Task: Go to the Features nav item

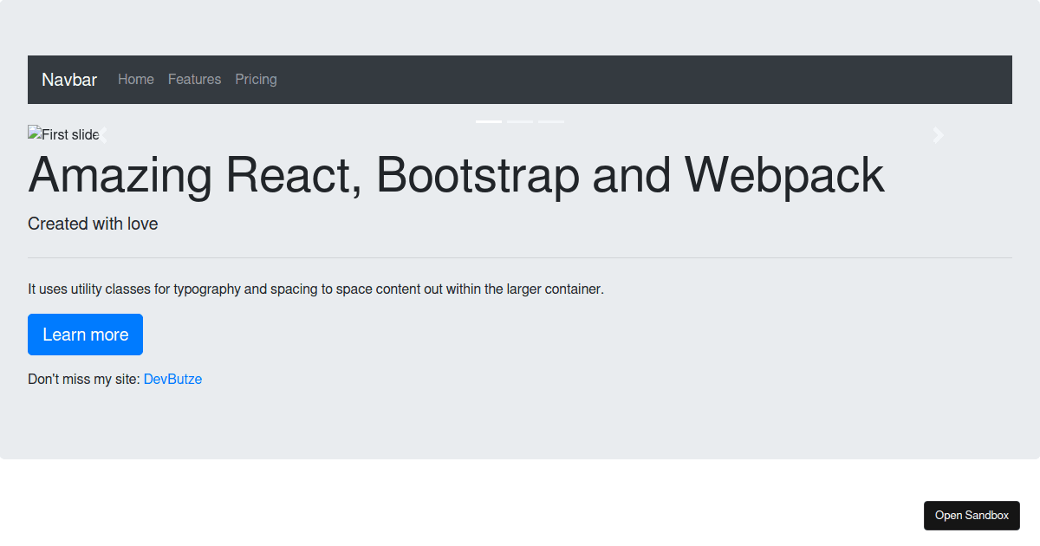Action: coord(194,80)
